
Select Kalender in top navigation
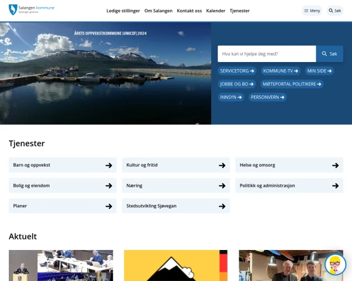[215, 11]
